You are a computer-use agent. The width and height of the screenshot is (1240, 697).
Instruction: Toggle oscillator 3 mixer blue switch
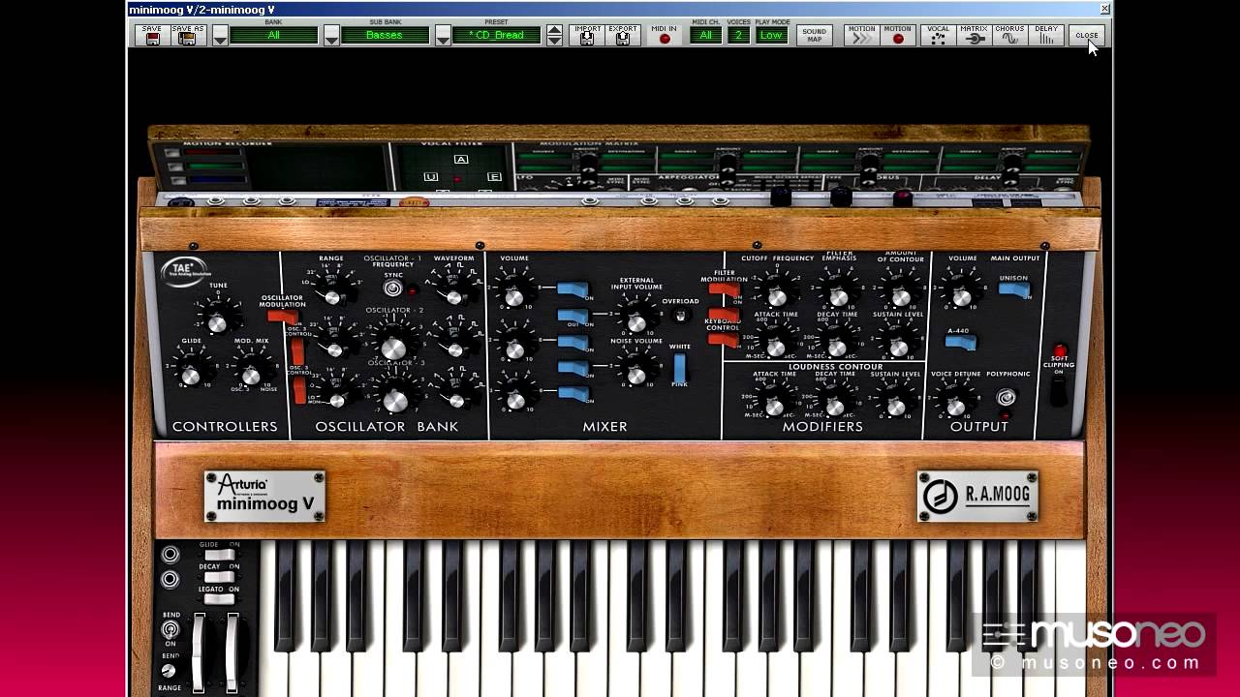pyautogui.click(x=573, y=393)
